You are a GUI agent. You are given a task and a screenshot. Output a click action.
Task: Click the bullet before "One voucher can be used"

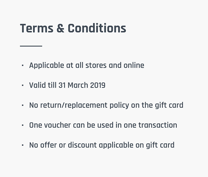point(23,125)
